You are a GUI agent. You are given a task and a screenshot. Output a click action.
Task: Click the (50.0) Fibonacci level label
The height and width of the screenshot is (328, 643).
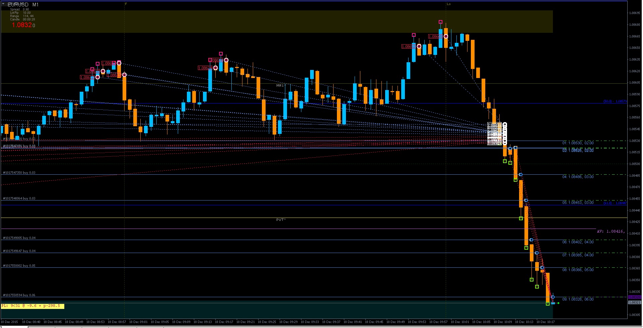click(x=615, y=101)
